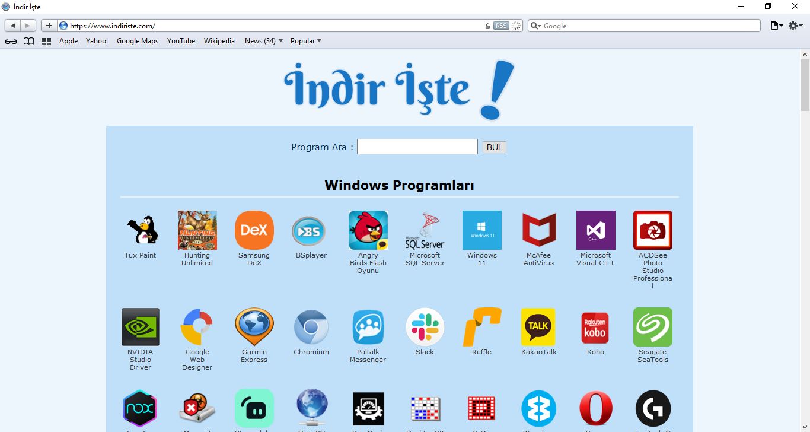Select the BSplayer icon

[309, 231]
